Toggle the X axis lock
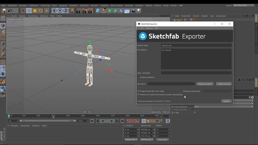The image size is (258, 145). coord(54,11)
